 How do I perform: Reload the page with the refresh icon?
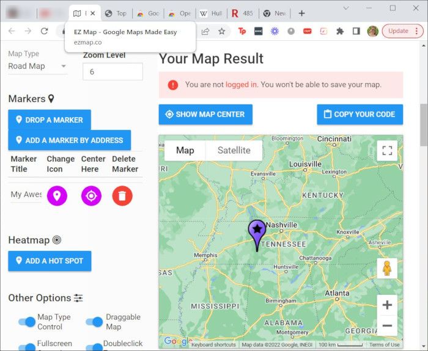click(44, 31)
